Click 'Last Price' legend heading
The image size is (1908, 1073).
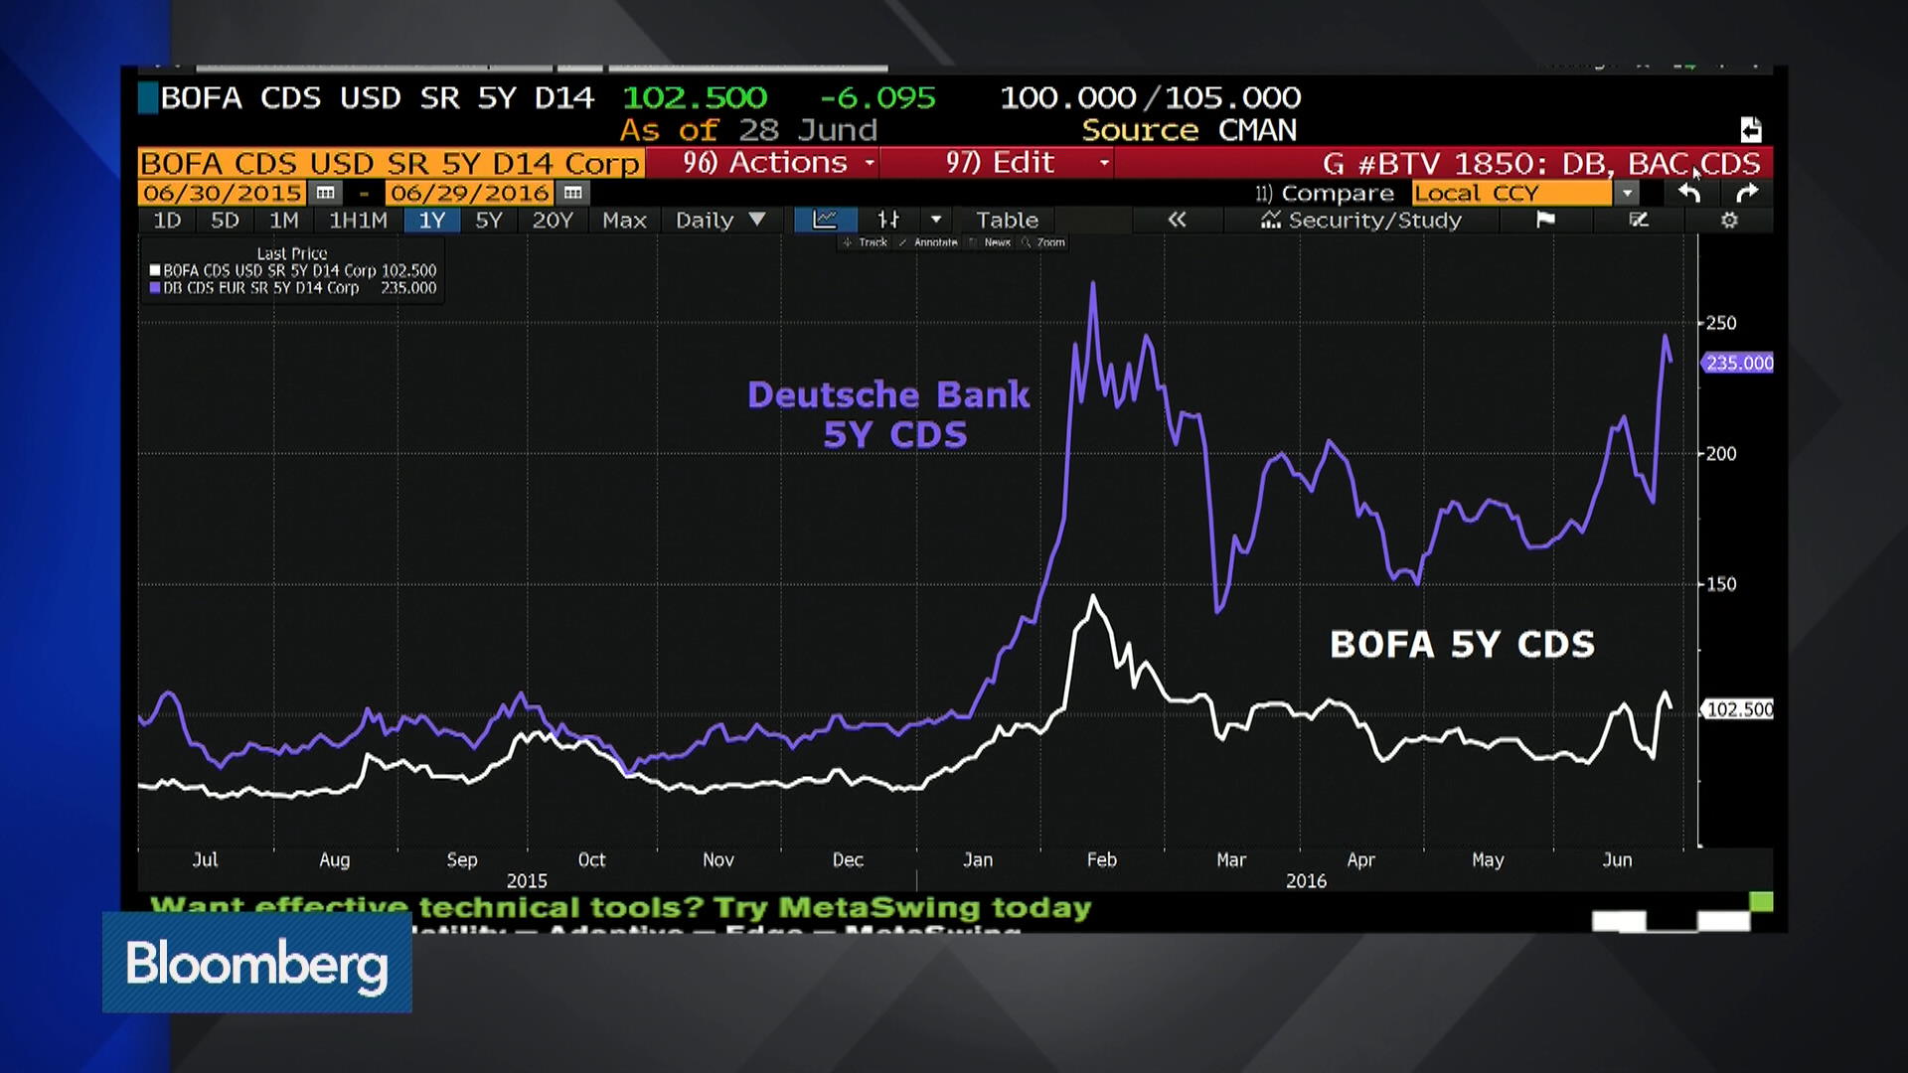(x=292, y=253)
